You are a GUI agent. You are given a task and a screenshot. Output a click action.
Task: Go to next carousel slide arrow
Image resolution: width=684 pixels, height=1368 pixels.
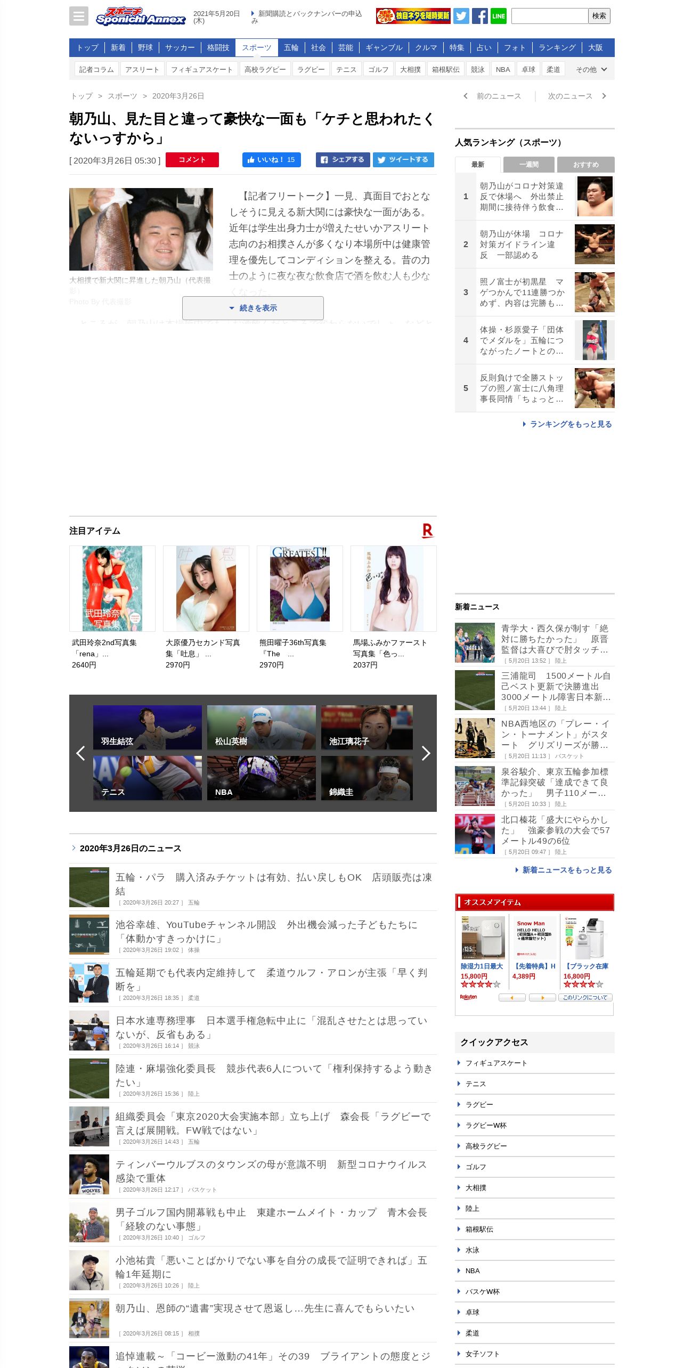point(426,753)
